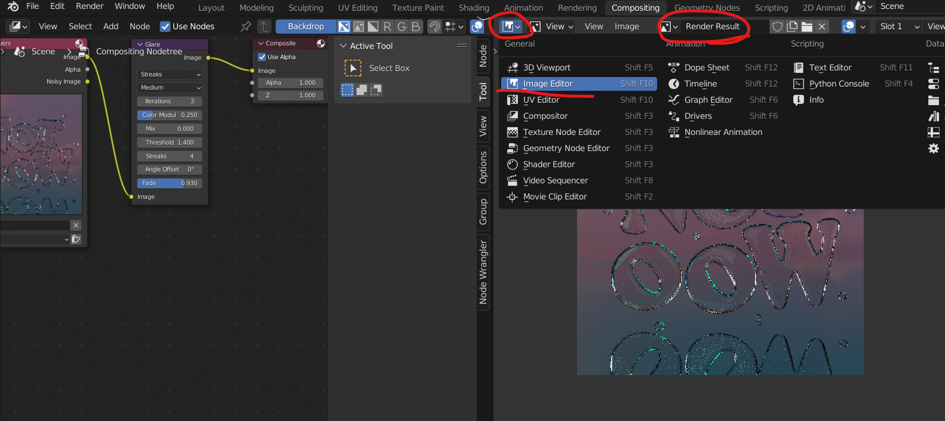Open the Node Wrangler sidebar tab
This screenshot has height=421, width=945.
click(x=483, y=272)
